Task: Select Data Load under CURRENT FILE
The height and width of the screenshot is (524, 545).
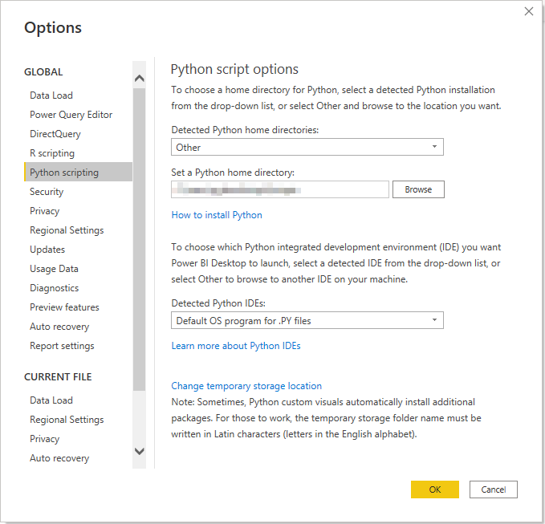Action: point(51,400)
